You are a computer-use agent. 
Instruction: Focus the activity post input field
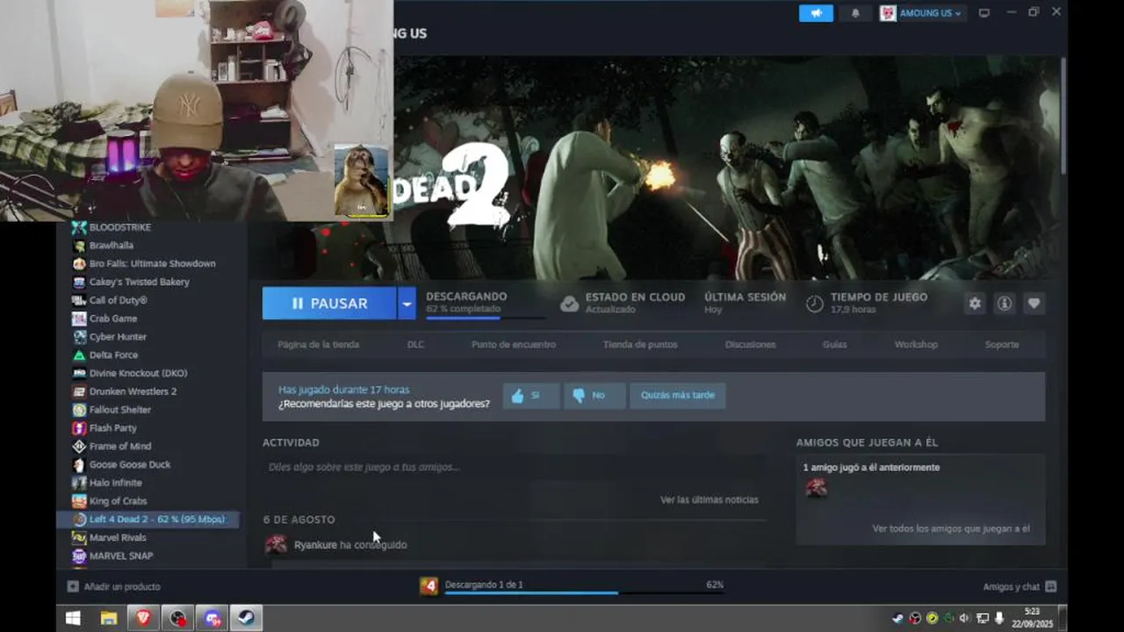pyautogui.click(x=514, y=467)
